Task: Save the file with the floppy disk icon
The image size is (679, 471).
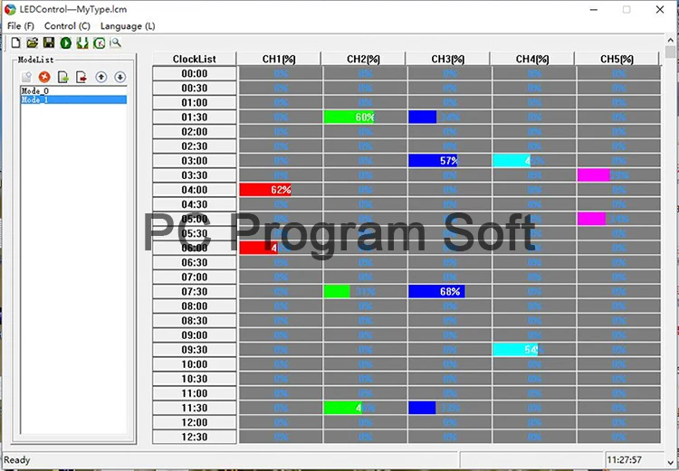Action: click(49, 42)
